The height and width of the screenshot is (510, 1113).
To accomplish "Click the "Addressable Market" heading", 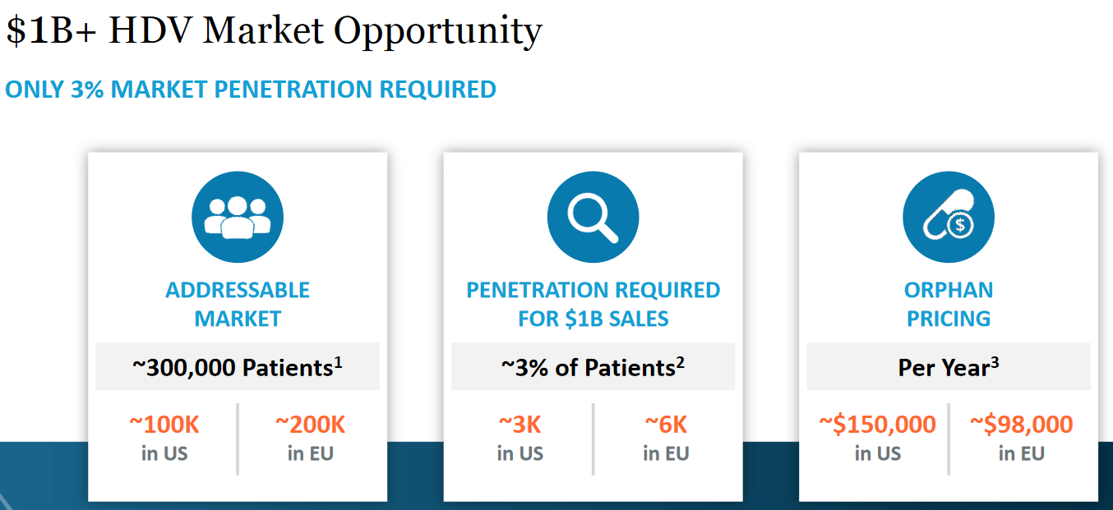I will click(238, 304).
